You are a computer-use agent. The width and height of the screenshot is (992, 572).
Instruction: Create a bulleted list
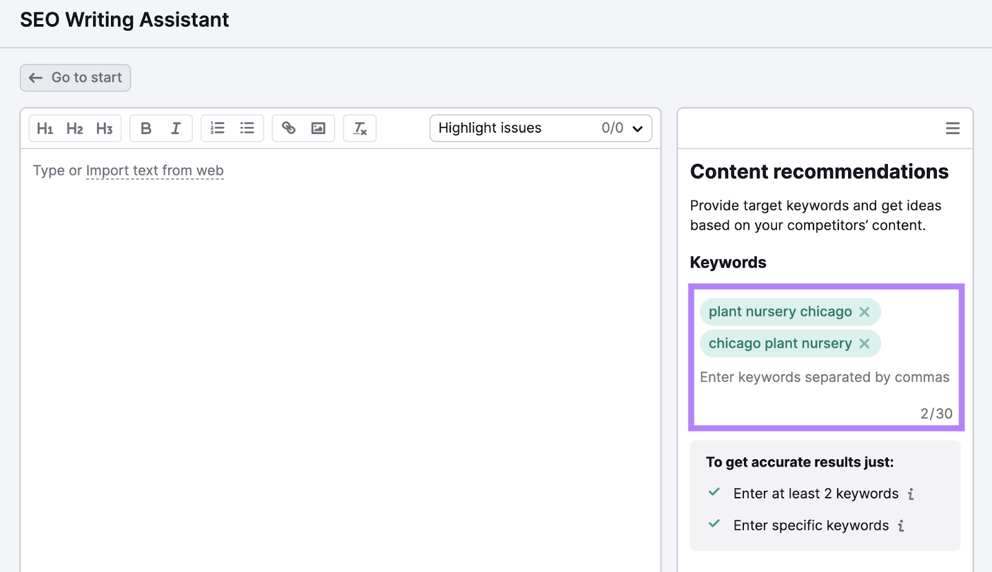(x=247, y=128)
